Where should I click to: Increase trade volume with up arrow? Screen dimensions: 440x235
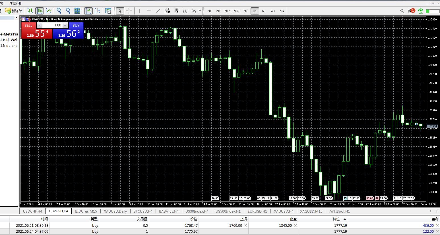[x=65, y=25]
